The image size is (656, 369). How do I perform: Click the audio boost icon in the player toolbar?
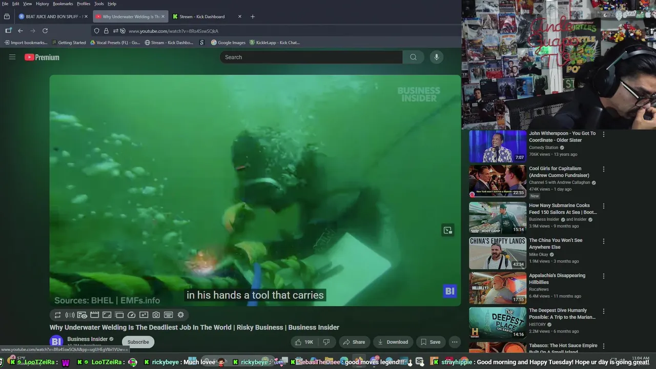click(x=70, y=315)
